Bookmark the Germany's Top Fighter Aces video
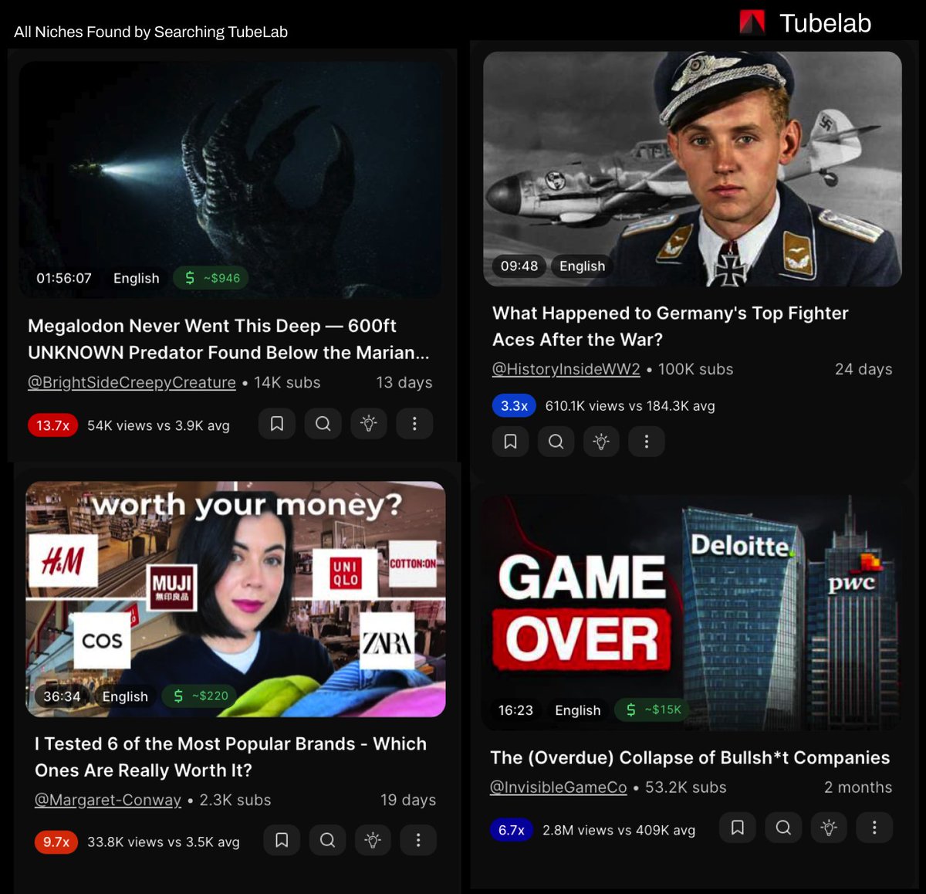The height and width of the screenshot is (894, 926). coord(510,442)
